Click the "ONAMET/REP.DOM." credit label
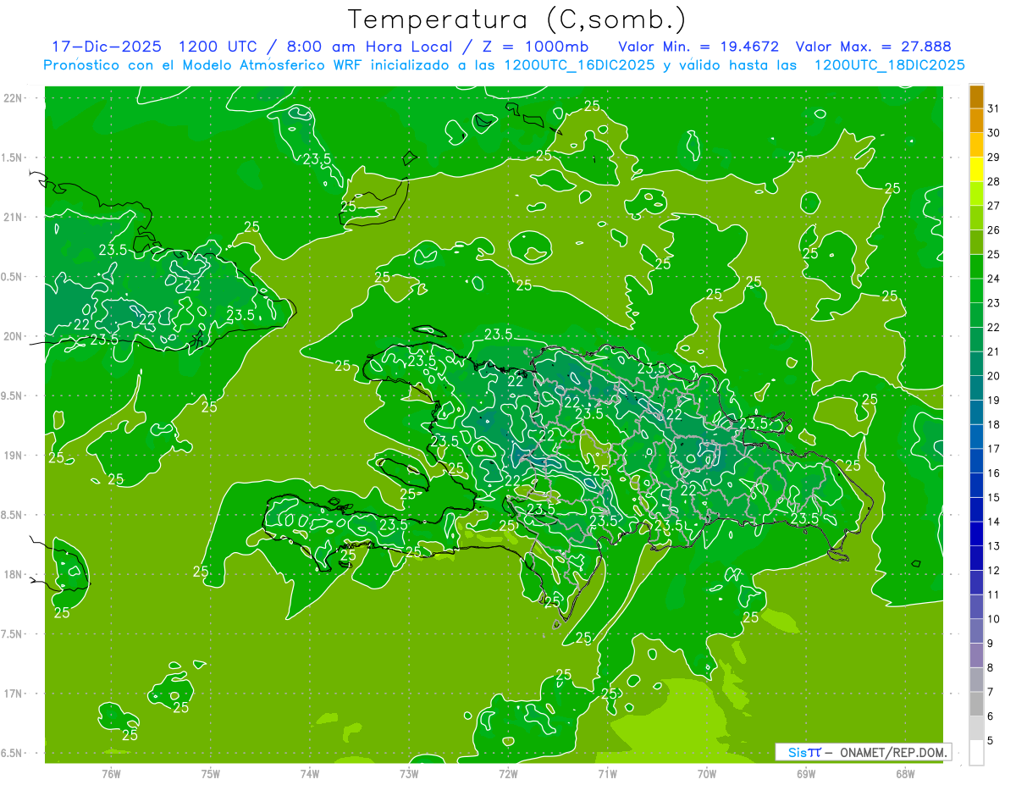 point(892,752)
